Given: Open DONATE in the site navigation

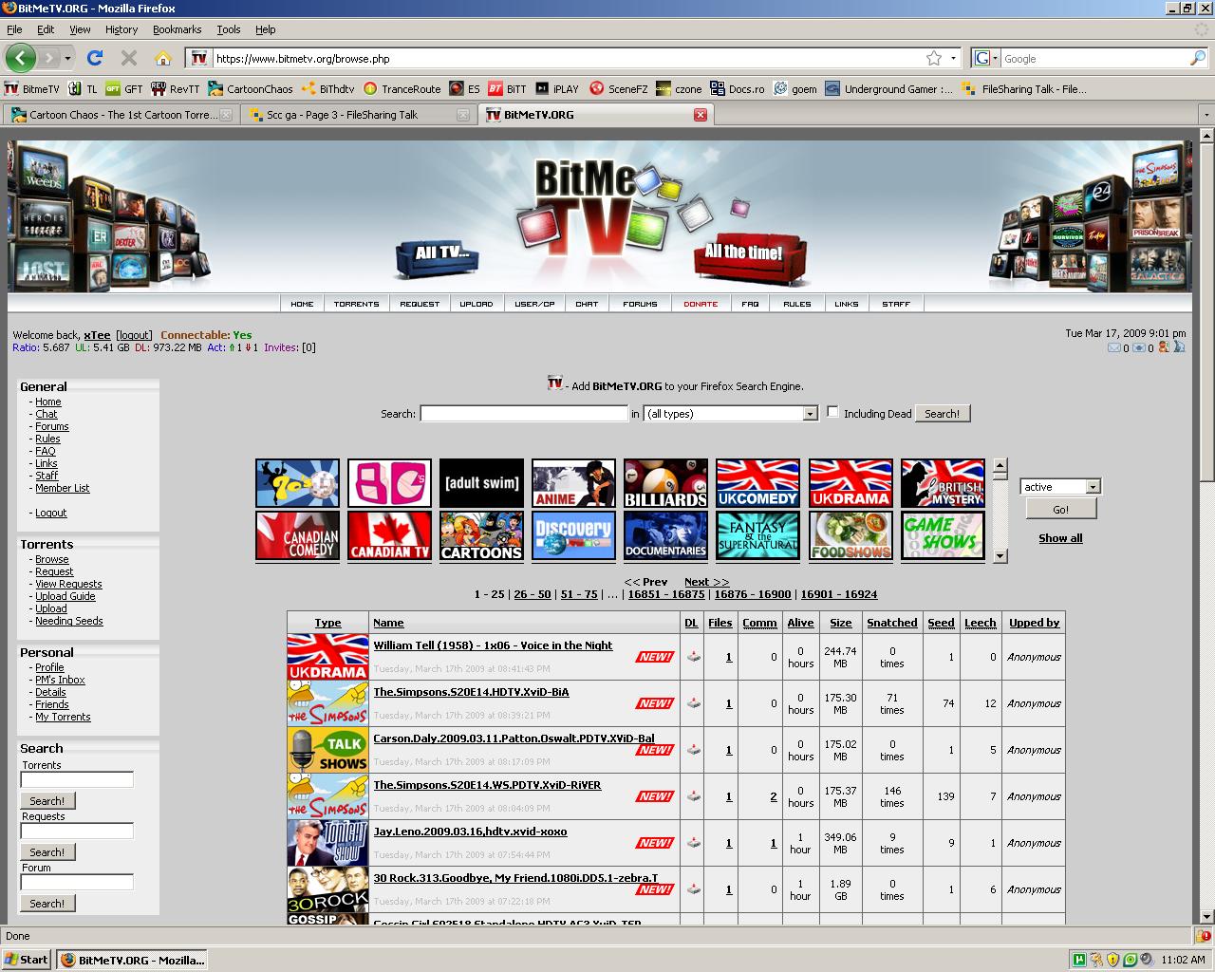Looking at the screenshot, I should tap(701, 304).
